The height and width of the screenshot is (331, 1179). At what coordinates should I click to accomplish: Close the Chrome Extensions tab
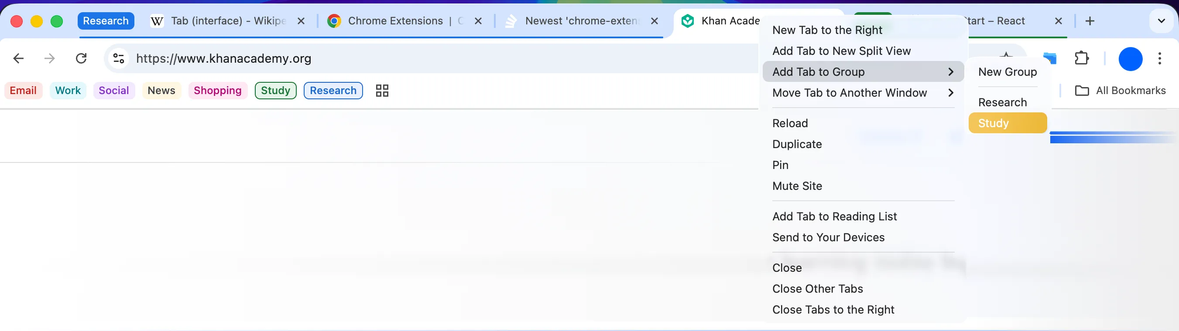[x=478, y=21]
